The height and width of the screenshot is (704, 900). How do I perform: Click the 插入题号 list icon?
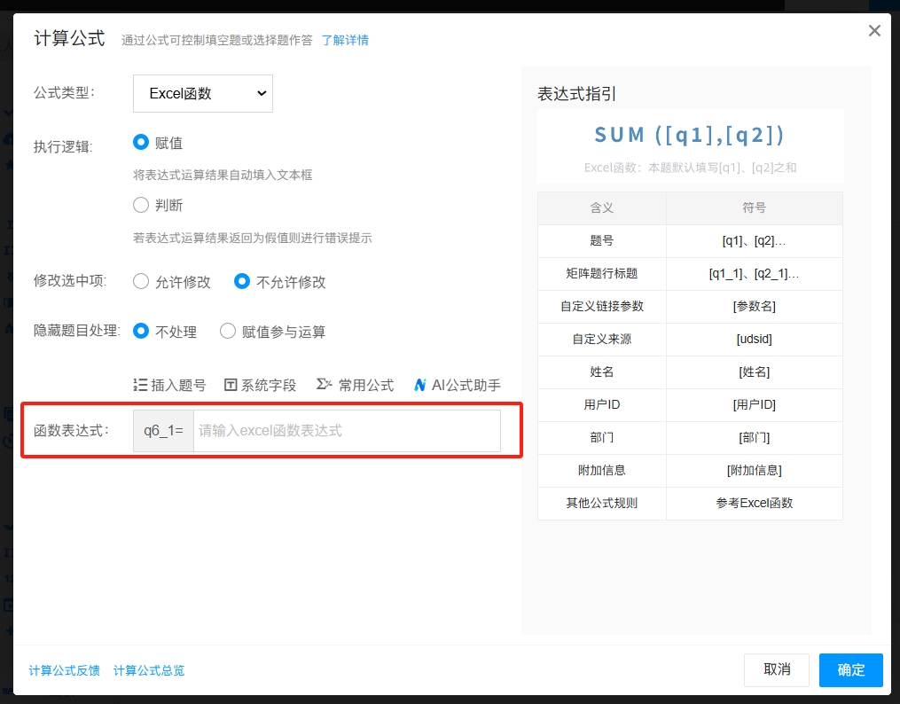139,385
